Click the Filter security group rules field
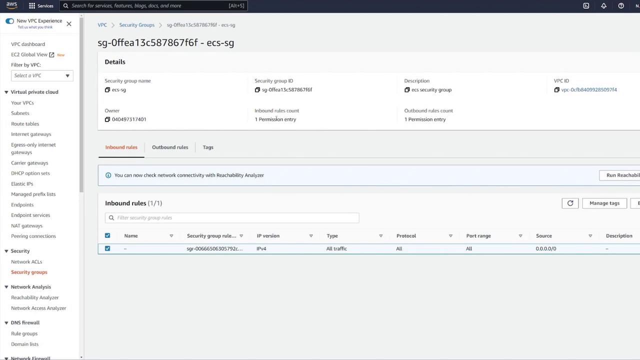The height and width of the screenshot is (360, 640). [x=235, y=217]
